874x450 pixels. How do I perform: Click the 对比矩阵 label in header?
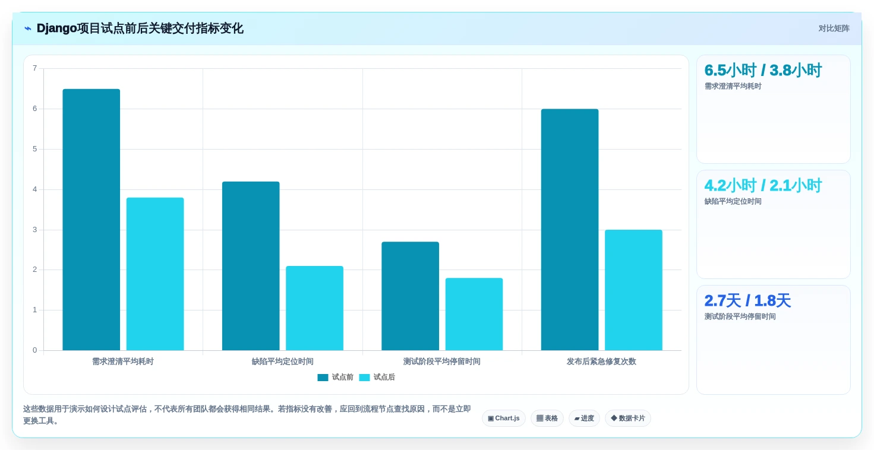click(834, 28)
